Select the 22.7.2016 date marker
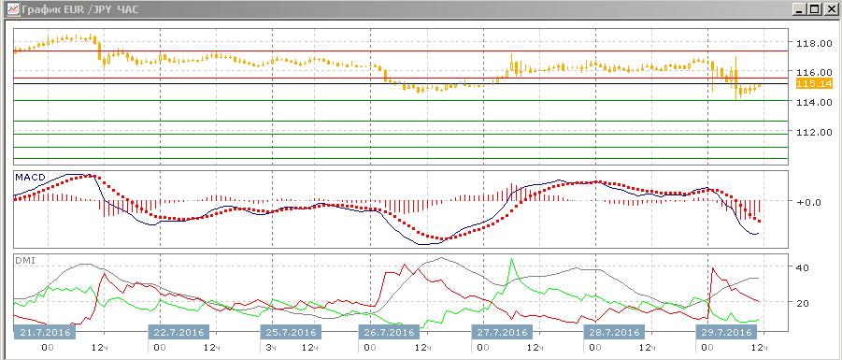 (x=178, y=332)
